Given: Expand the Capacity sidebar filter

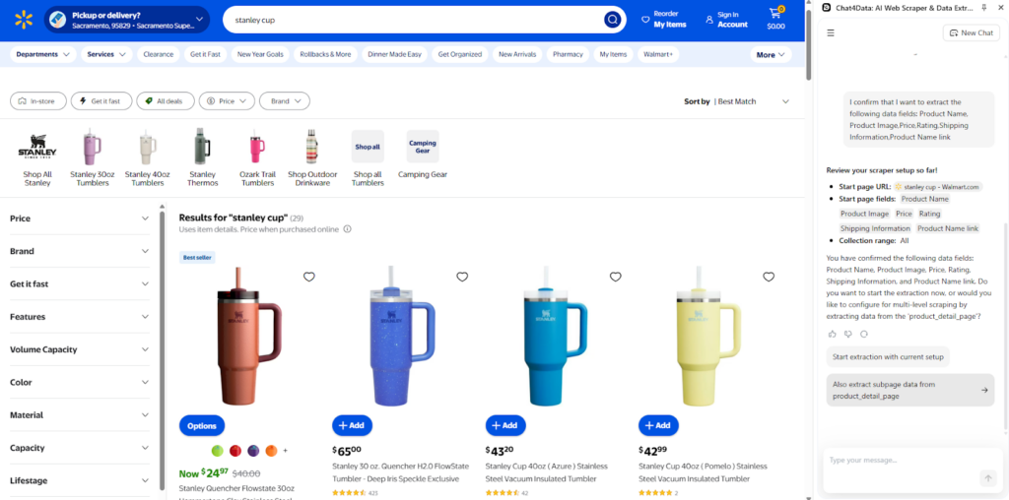Looking at the screenshot, I should click(x=80, y=448).
